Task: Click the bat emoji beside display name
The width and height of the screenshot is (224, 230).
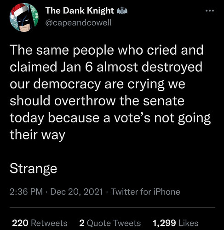Action: (122, 11)
